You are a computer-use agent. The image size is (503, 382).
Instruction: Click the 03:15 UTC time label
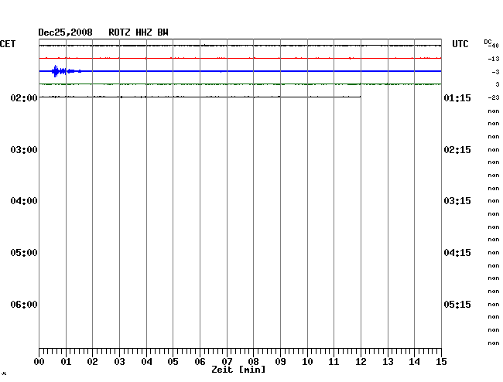[457, 201]
